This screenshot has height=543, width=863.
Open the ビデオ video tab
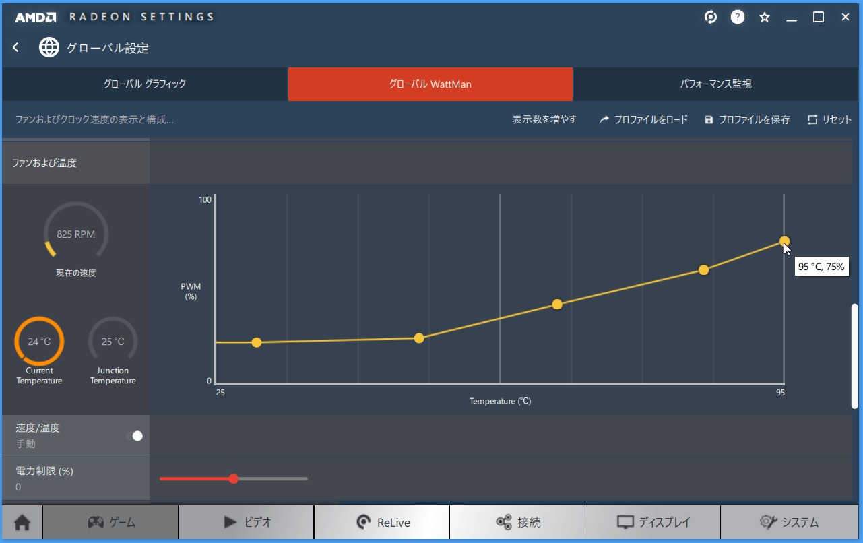(x=246, y=522)
